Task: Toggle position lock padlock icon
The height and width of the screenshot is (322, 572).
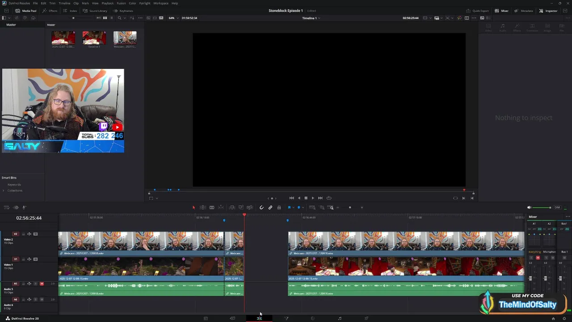Action: (x=279, y=208)
